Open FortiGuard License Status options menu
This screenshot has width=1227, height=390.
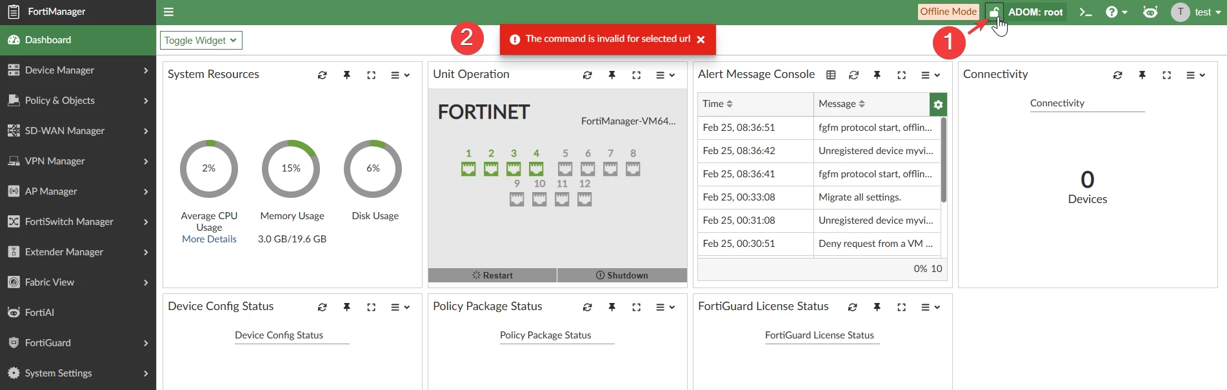coord(930,307)
